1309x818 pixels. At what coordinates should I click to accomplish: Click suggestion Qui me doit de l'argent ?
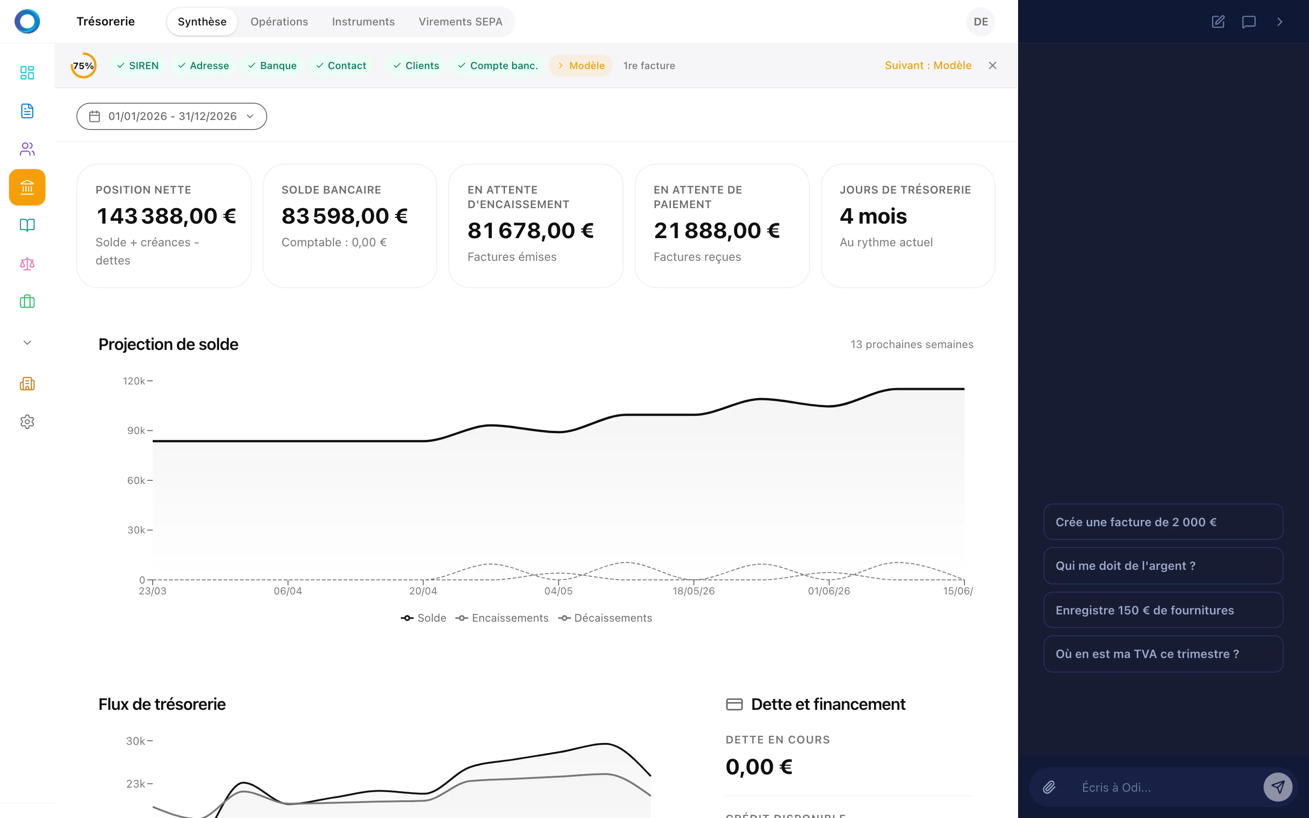1163,566
